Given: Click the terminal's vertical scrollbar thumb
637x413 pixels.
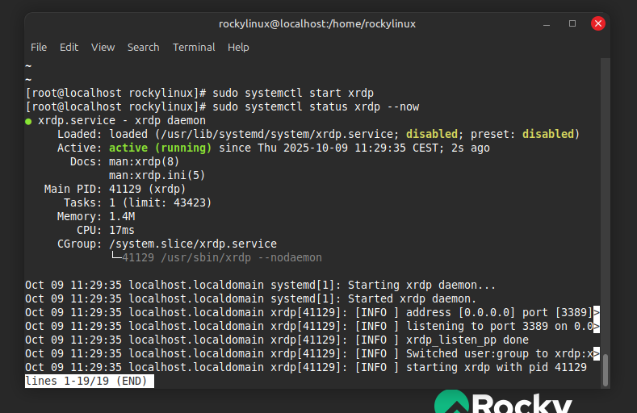Looking at the screenshot, I should [606, 369].
